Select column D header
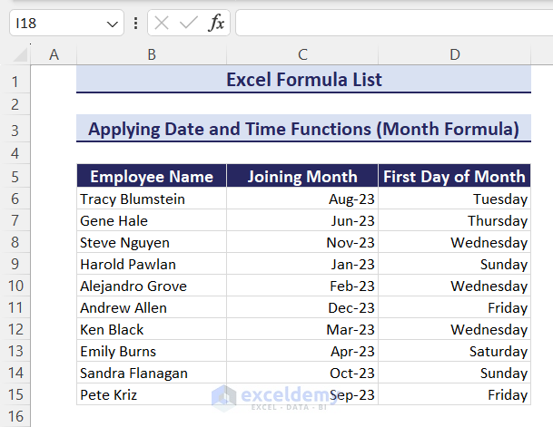The width and height of the screenshot is (553, 427). (x=454, y=55)
